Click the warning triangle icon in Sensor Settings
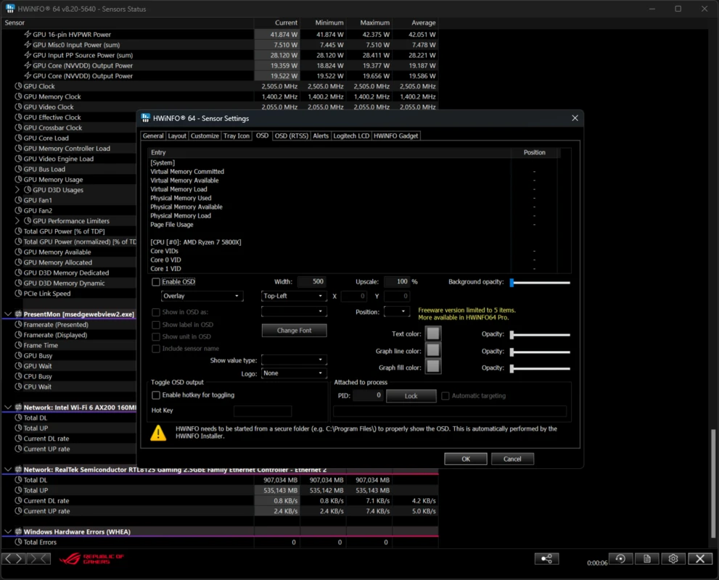Viewport: 719px width, 580px height. coord(158,433)
